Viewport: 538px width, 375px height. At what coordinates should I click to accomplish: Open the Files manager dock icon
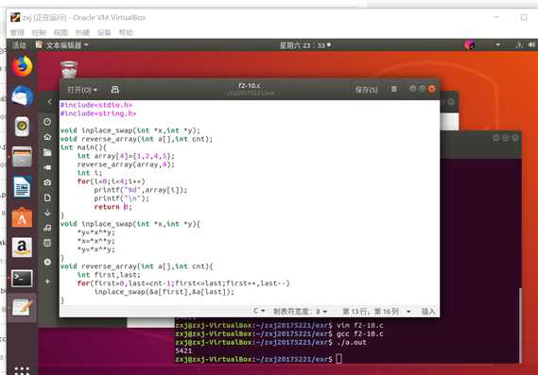(22, 157)
